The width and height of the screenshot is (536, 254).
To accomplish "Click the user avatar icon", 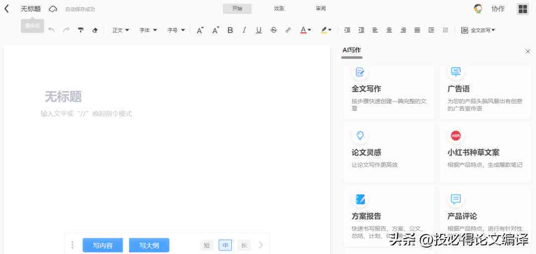I will point(478,9).
